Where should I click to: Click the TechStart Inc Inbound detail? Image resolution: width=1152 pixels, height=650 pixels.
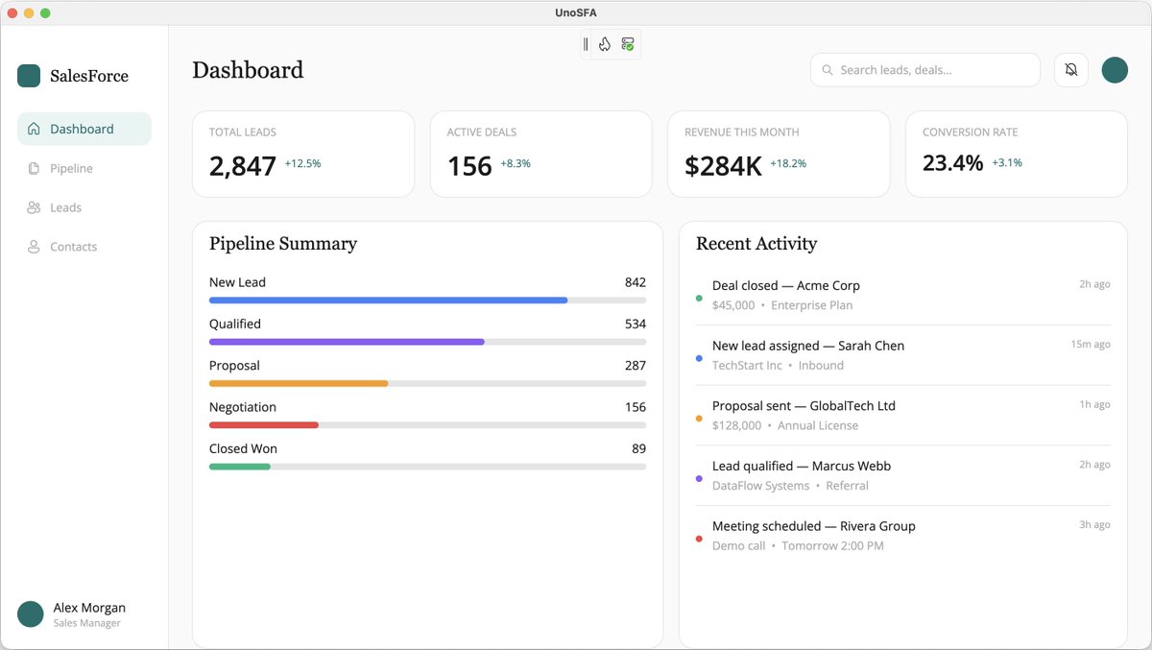pyautogui.click(x=778, y=366)
